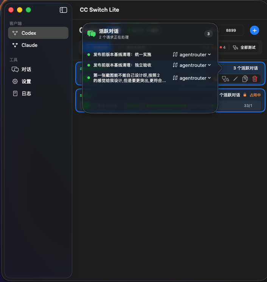This screenshot has width=267, height=282.
Task: Click the CC Switch Lite title
Action: coord(99,10)
